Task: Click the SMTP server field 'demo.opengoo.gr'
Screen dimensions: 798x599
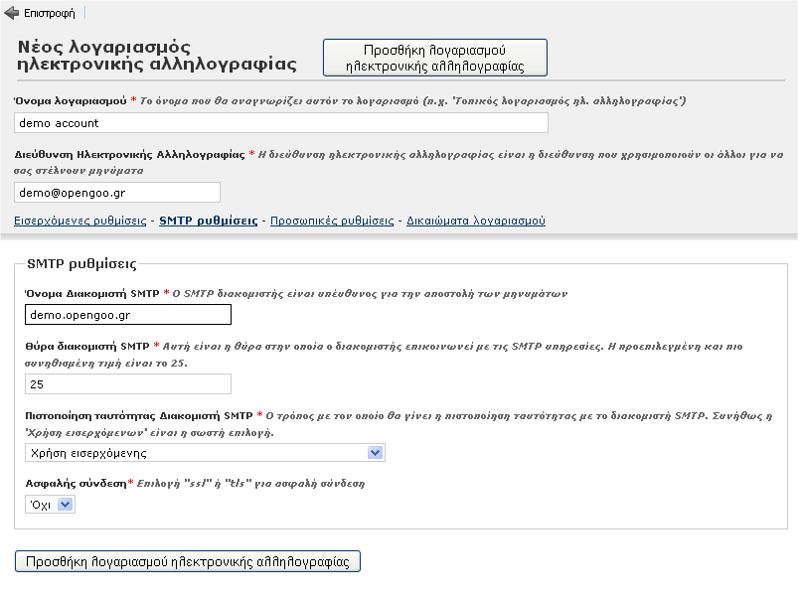Action: point(128,314)
